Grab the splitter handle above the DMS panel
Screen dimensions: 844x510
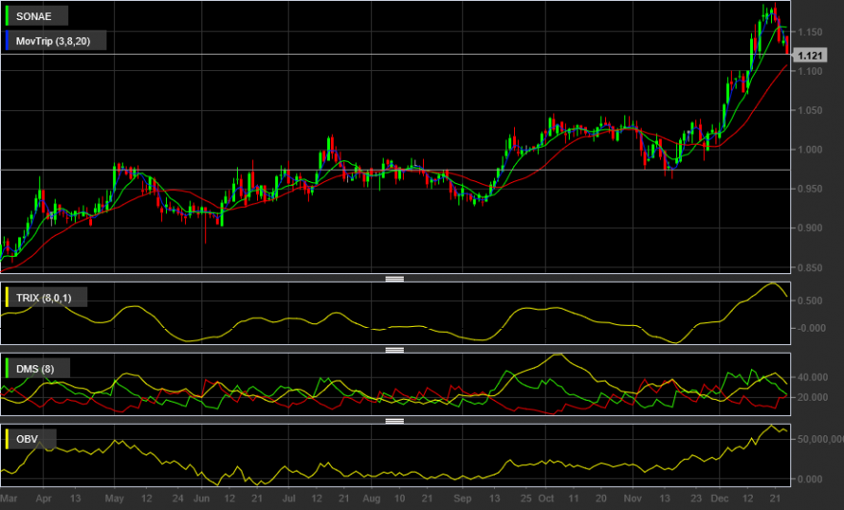[x=394, y=350]
